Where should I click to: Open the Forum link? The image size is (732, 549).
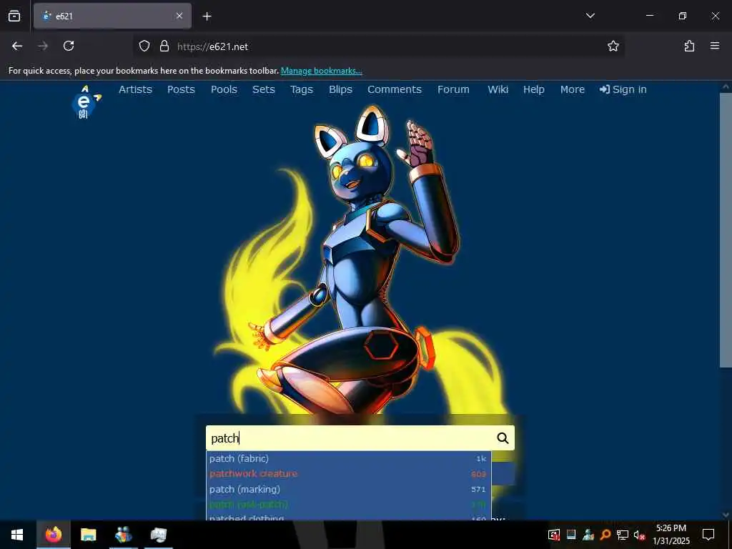[x=453, y=89]
